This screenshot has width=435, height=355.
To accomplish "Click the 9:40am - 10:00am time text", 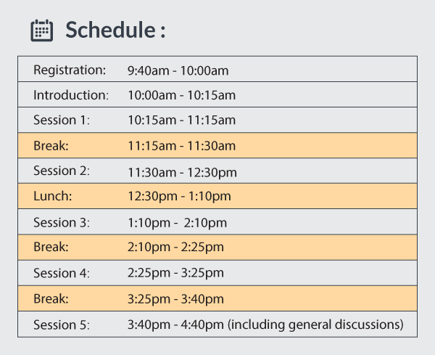I will pos(178,70).
